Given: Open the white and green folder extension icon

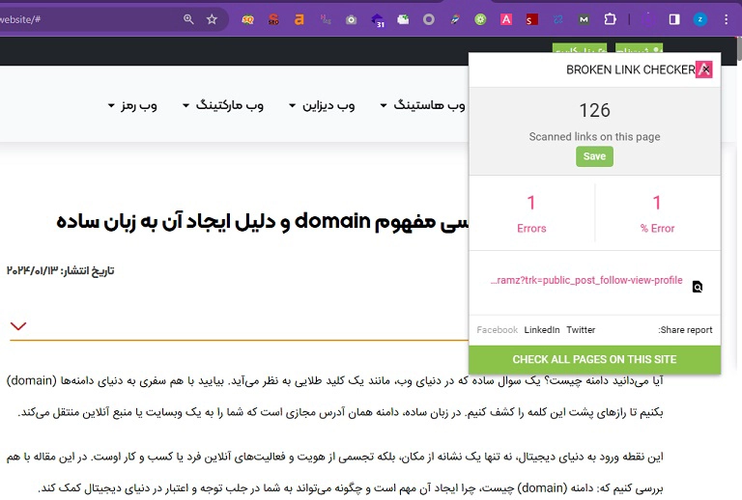Looking at the screenshot, I should pos(403,20).
